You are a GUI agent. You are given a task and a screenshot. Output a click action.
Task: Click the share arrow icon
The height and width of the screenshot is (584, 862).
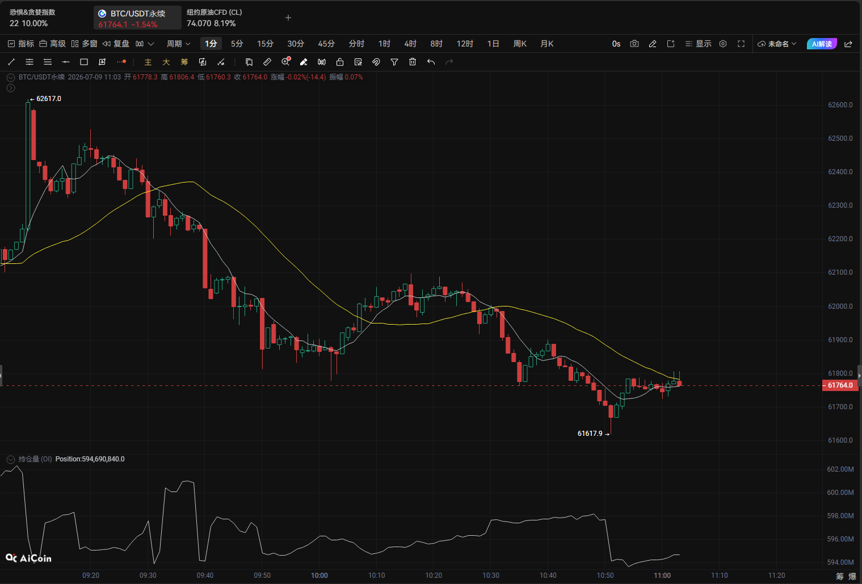click(x=848, y=44)
